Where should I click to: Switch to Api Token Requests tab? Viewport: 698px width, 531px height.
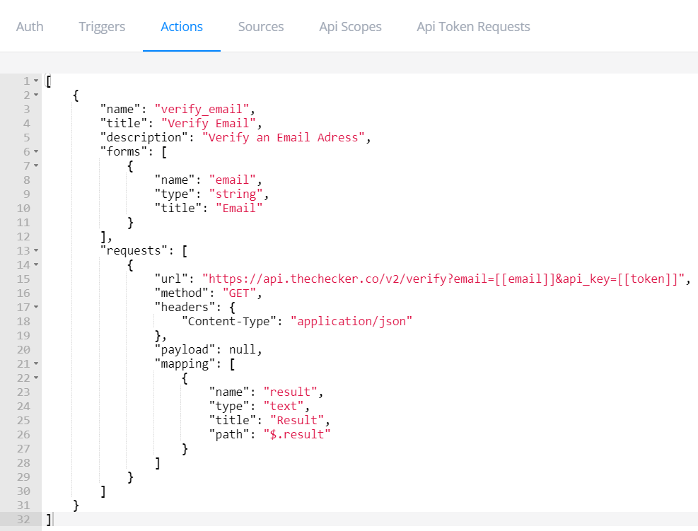[x=473, y=27]
